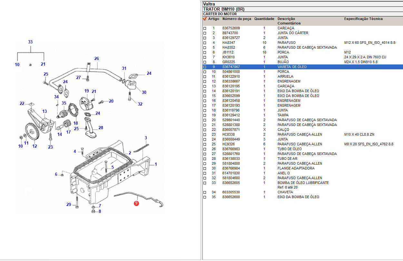Click callout number 28 air tube
Image resolution: width=403 pixels, height=261 pixels.
coord(101,128)
